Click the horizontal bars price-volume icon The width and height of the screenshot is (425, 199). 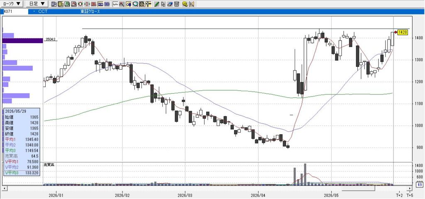tap(148, 4)
